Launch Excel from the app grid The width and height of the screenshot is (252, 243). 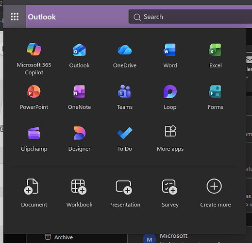pyautogui.click(x=215, y=56)
